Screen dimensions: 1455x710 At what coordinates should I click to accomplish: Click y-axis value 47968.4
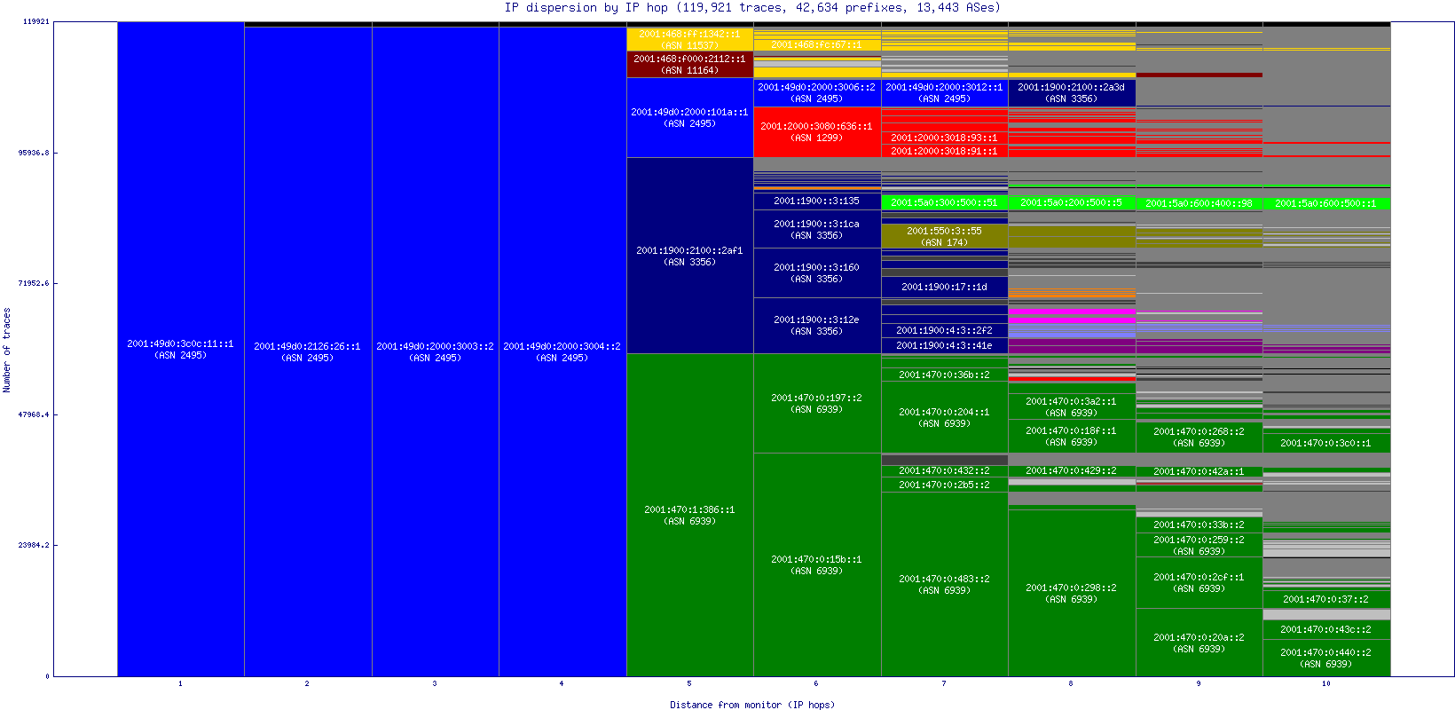click(x=34, y=414)
